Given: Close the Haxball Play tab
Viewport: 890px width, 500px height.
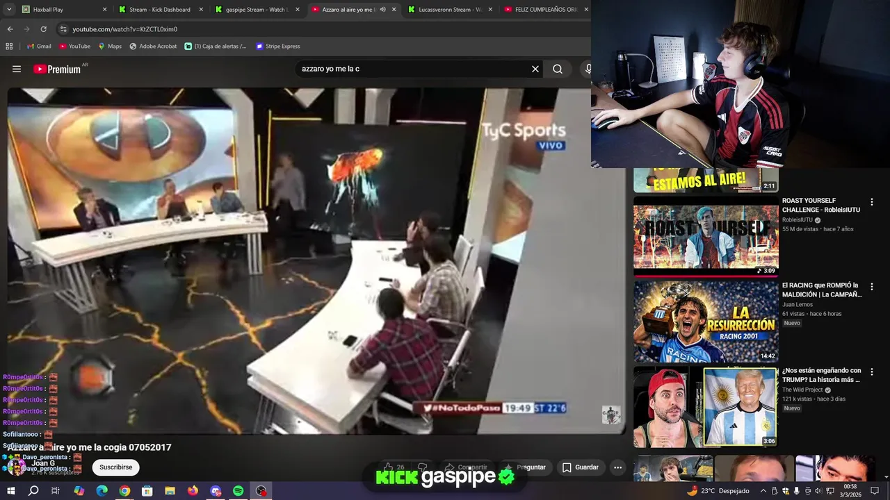Looking at the screenshot, I should (x=104, y=10).
